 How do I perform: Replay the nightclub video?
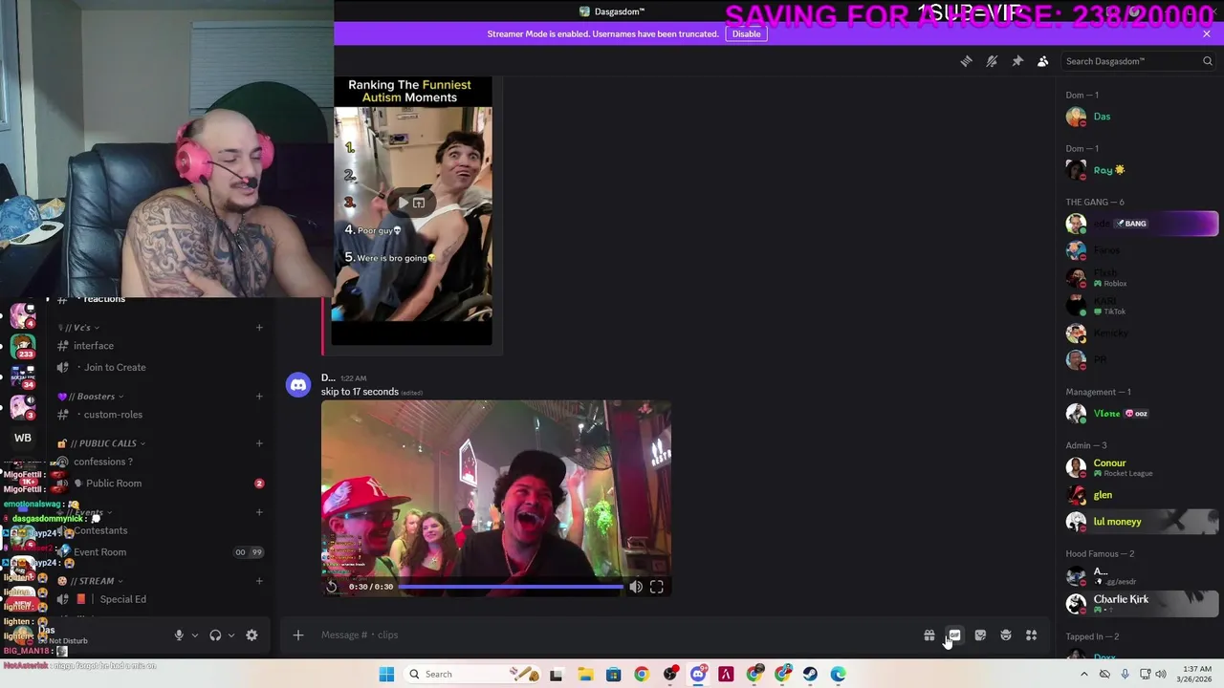click(x=332, y=587)
